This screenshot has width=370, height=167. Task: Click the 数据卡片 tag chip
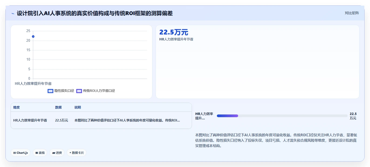tap(77, 153)
